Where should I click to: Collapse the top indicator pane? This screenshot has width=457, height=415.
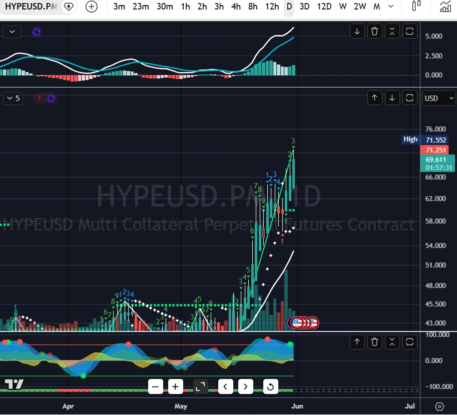tap(392, 31)
